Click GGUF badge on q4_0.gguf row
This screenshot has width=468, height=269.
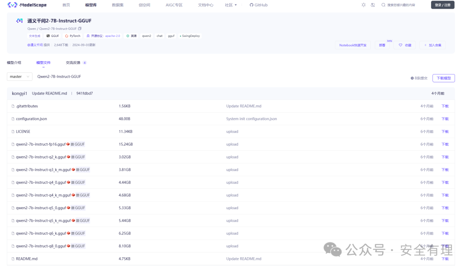tap(78, 182)
